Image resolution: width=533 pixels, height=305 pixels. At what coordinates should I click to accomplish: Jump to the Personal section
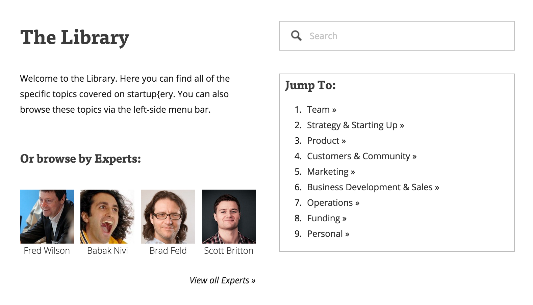325,233
